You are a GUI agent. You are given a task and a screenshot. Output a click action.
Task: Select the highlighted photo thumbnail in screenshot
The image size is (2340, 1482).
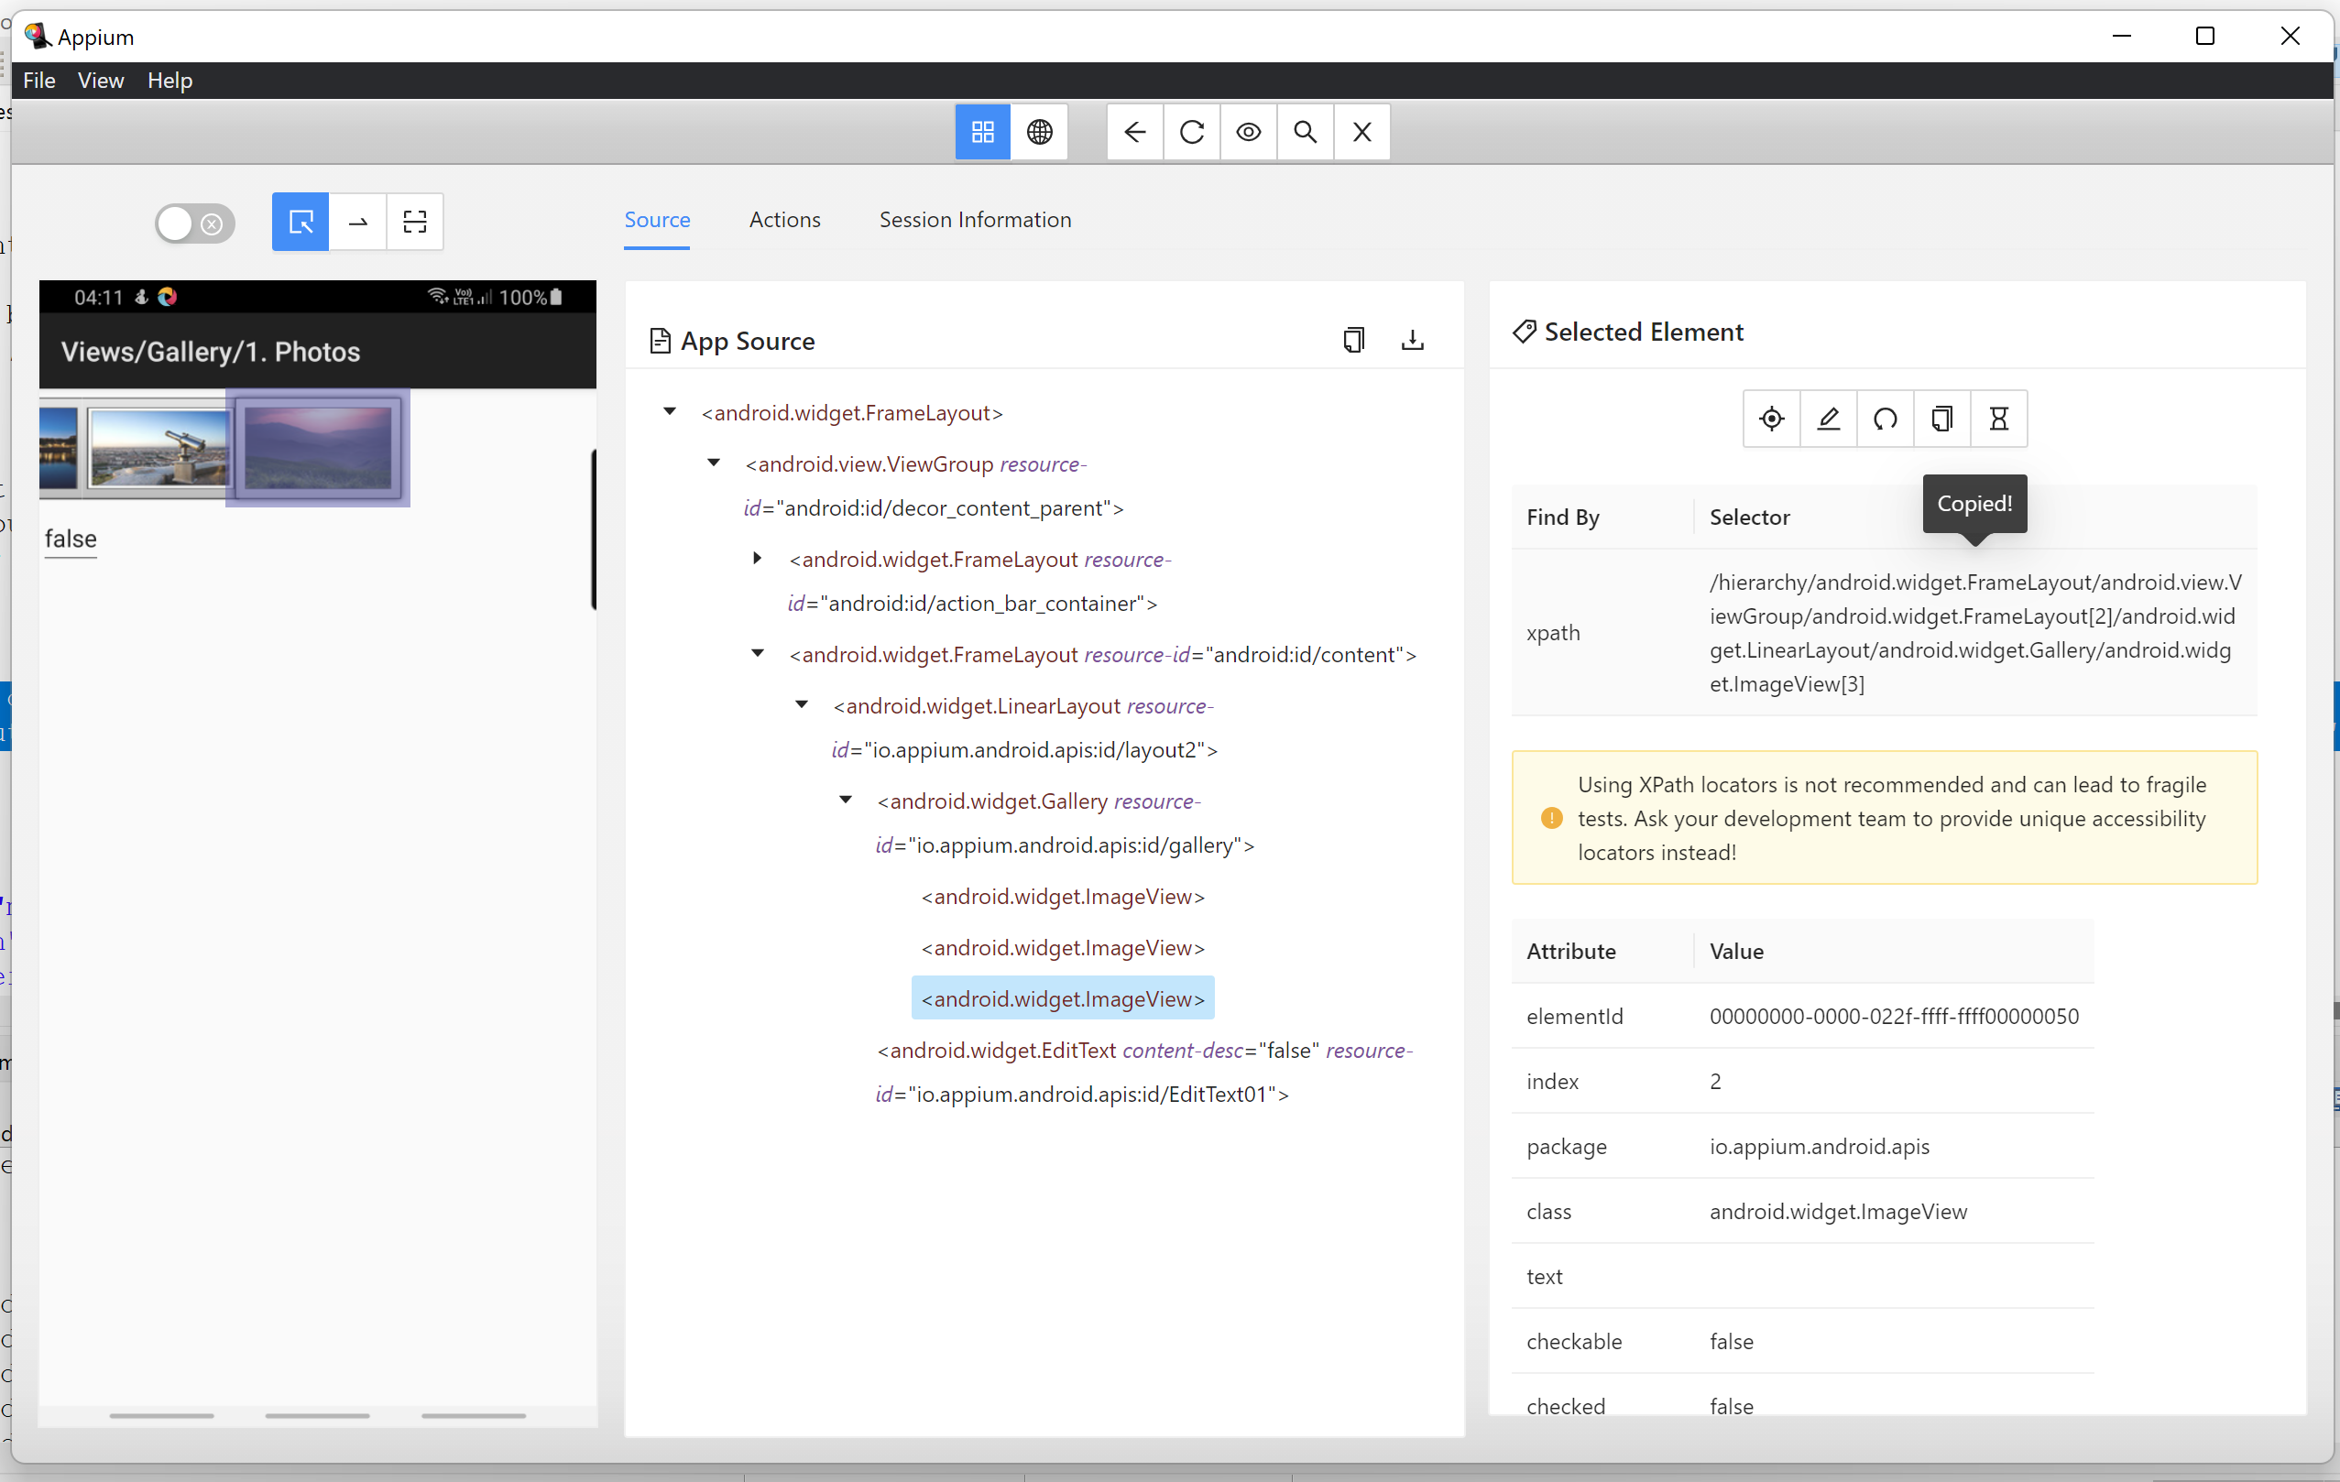click(x=318, y=449)
